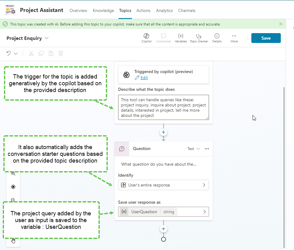Select the Copy icon
The image size is (294, 250).
tap(41, 53)
